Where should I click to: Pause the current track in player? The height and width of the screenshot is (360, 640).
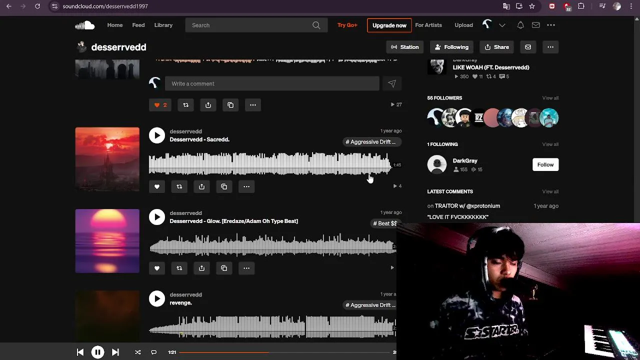coord(97,352)
